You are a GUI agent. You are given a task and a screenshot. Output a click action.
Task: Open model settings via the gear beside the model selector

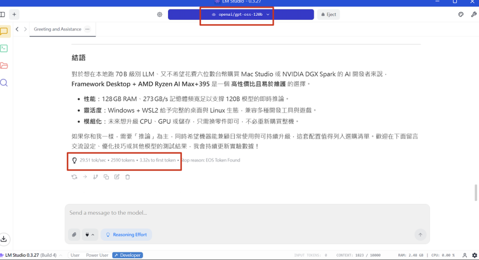coord(160,14)
